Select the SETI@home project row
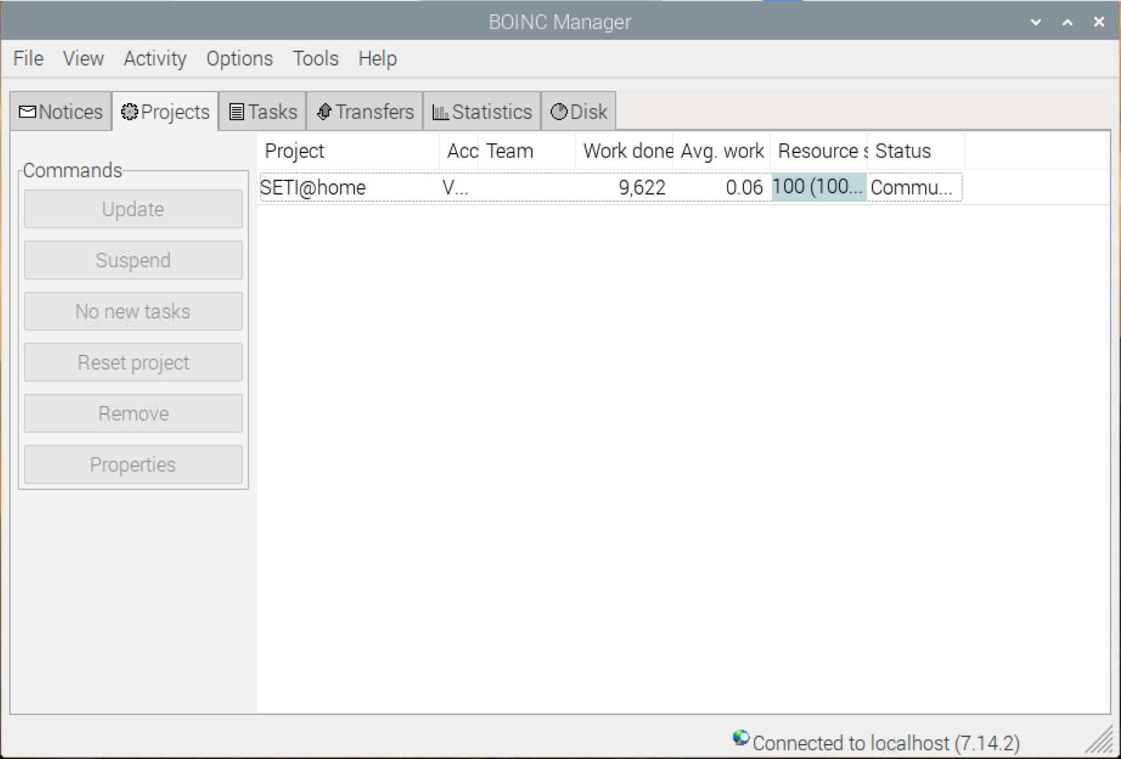This screenshot has width=1121, height=759. [x=610, y=187]
